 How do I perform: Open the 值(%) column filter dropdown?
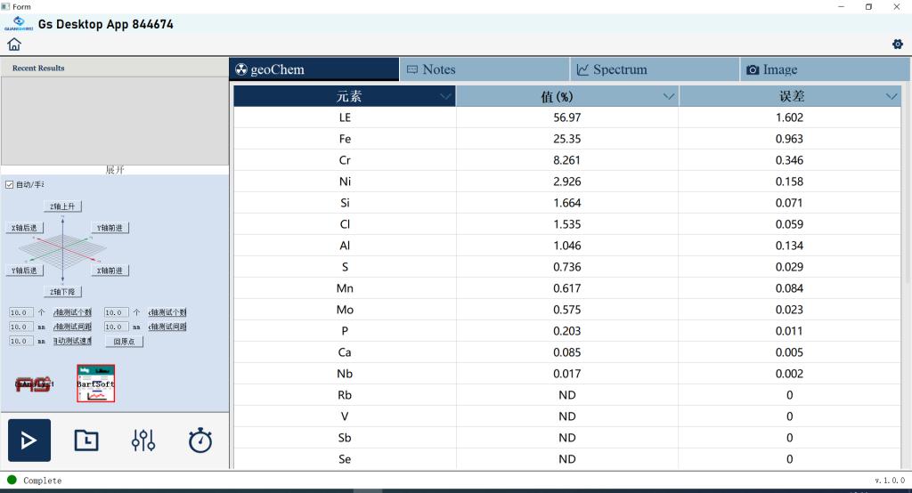[x=669, y=97]
